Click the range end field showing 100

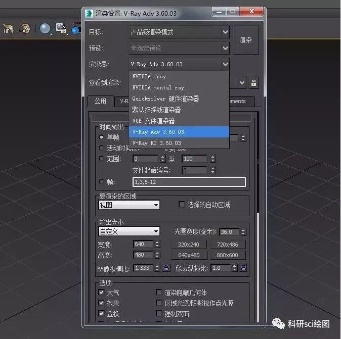pos(194,159)
